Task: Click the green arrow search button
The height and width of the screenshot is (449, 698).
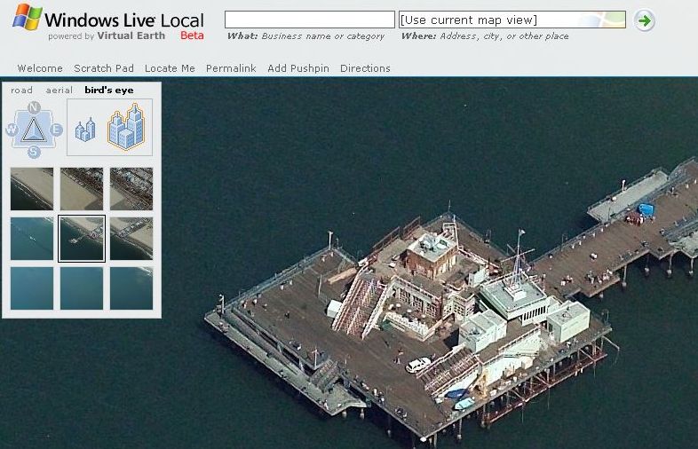Action: pos(644,20)
